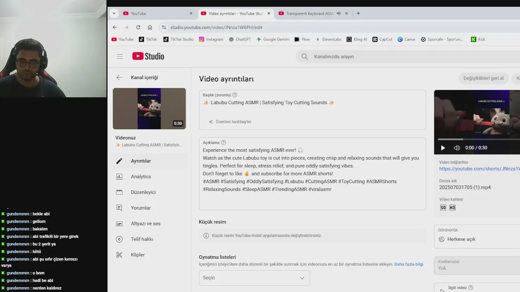This screenshot has width=520, height=292.
Task: Click the HD quality badge
Action: click(452, 208)
